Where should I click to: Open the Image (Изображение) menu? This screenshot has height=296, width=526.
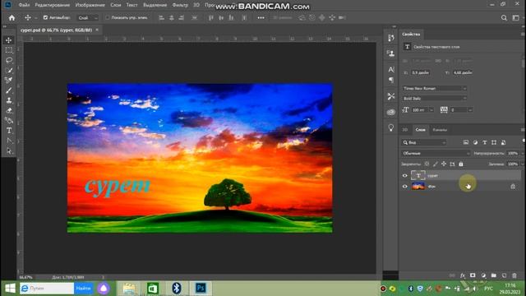pos(90,5)
